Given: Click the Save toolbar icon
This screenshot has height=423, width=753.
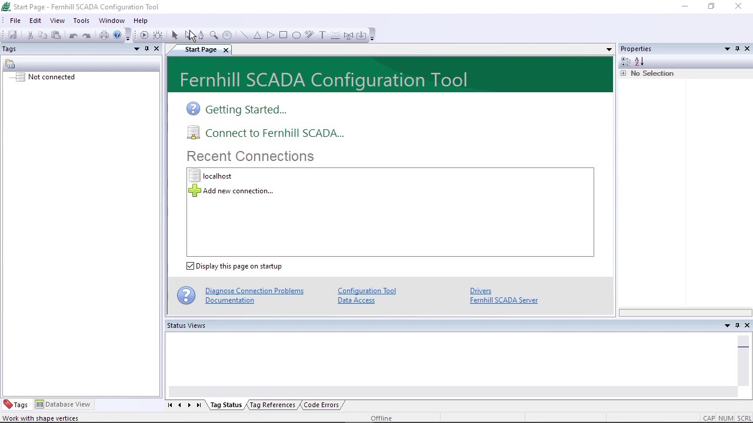Looking at the screenshot, I should (12, 35).
